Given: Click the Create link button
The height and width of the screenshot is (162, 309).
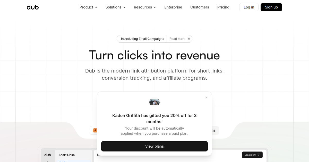Looking at the screenshot, I should [251, 155].
